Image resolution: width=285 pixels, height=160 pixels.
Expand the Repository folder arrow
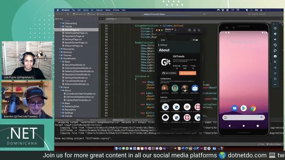coord(61,110)
